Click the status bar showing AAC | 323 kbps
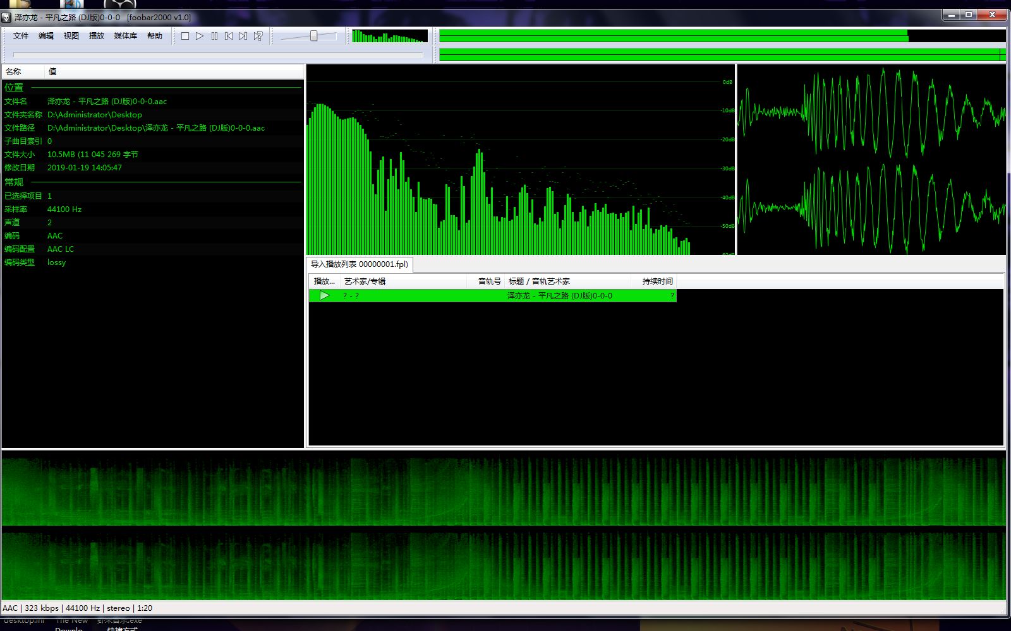1011x631 pixels. [504, 608]
